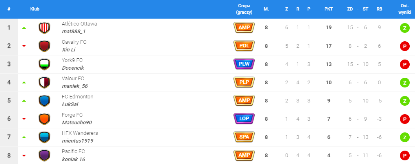
Task: Open the POL group badge for Cavalry FC
Action: [244, 46]
